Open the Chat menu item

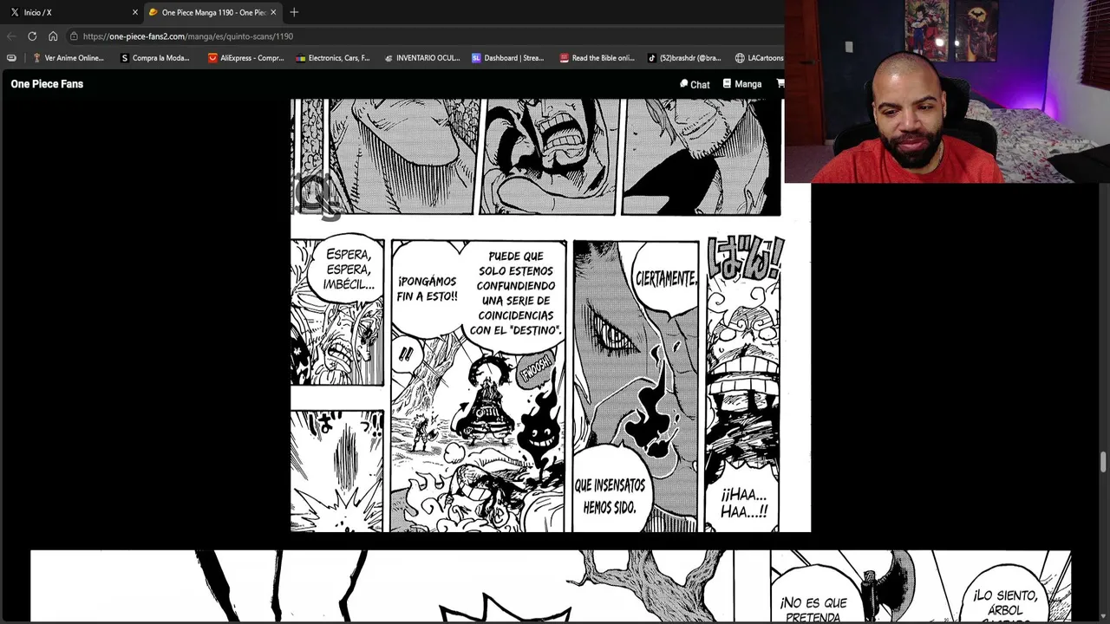click(x=695, y=84)
